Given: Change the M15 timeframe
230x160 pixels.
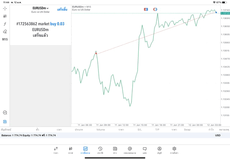Looking at the screenshot, I should click(x=5, y=39).
